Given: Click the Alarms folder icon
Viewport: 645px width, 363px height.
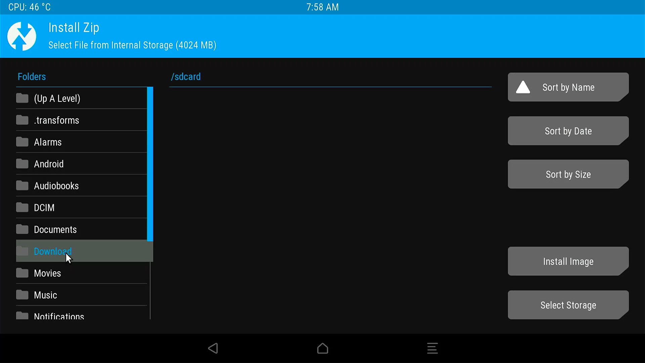Looking at the screenshot, I should [22, 142].
